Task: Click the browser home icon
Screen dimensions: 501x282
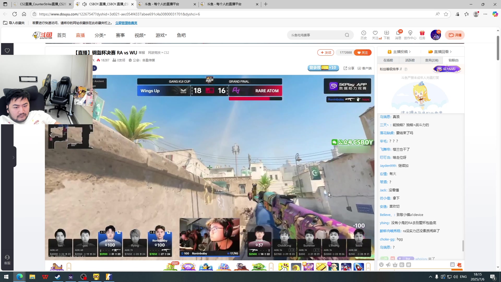Action: coord(24,14)
